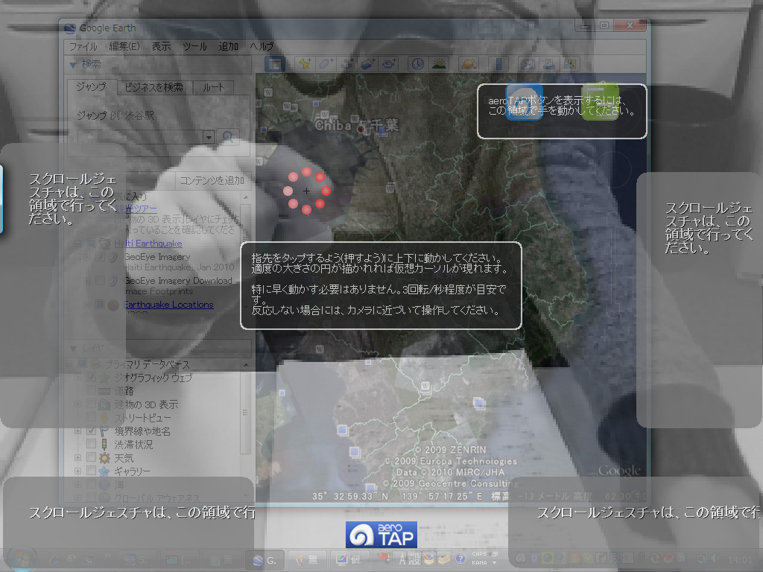
Task: Collapse the プライマリ データベース tree node
Action: [69, 364]
